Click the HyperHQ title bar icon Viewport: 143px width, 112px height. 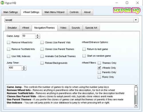[x=2, y=3]
